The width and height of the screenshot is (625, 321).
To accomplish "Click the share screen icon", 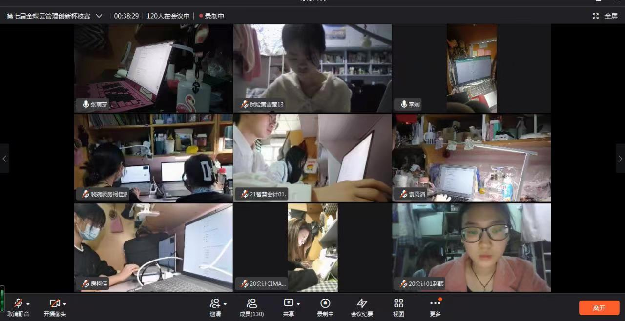I will click(x=289, y=303).
